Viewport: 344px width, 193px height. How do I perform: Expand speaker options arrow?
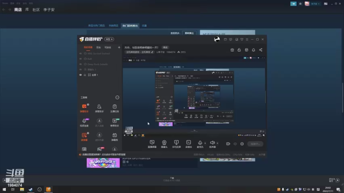pos(218,143)
